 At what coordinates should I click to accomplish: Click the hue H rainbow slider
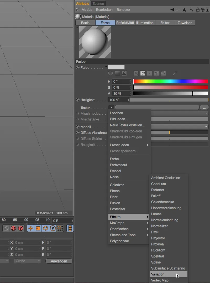pos(170,81)
